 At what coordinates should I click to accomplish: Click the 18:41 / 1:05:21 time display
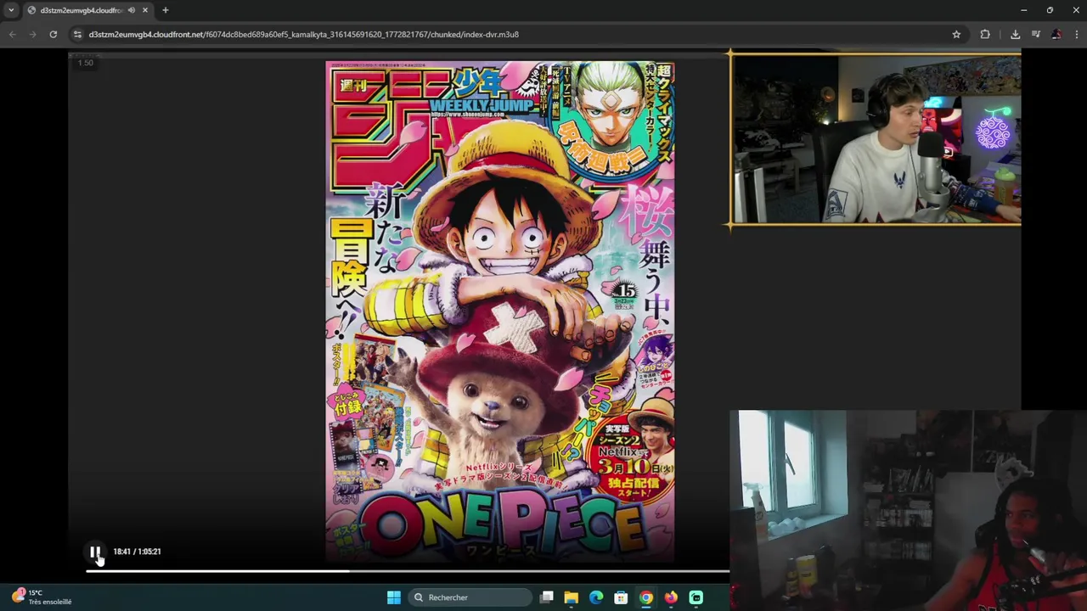137,552
